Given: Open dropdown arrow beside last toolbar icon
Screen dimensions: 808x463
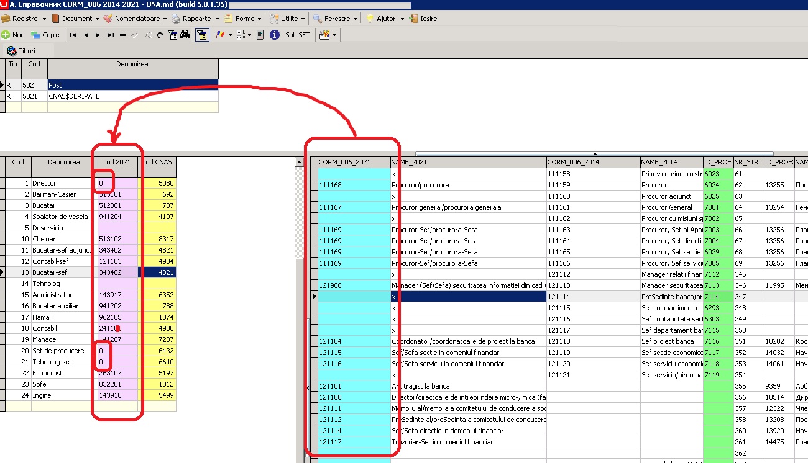Looking at the screenshot, I should [335, 35].
